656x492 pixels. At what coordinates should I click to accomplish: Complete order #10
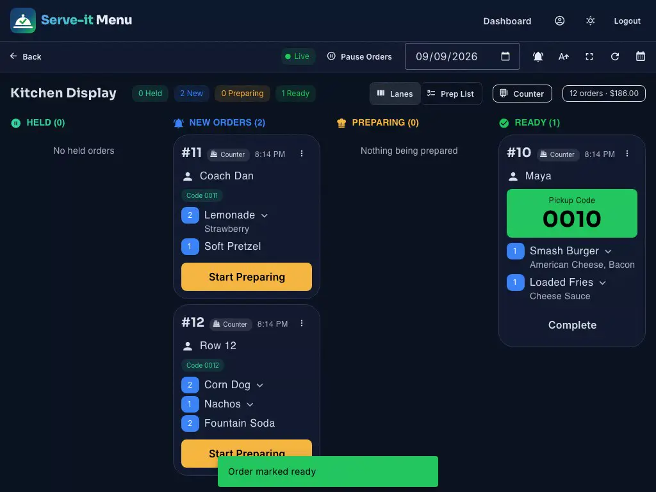click(x=572, y=325)
